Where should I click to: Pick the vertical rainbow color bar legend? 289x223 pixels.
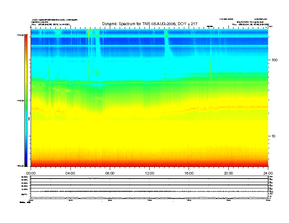pos(26,101)
